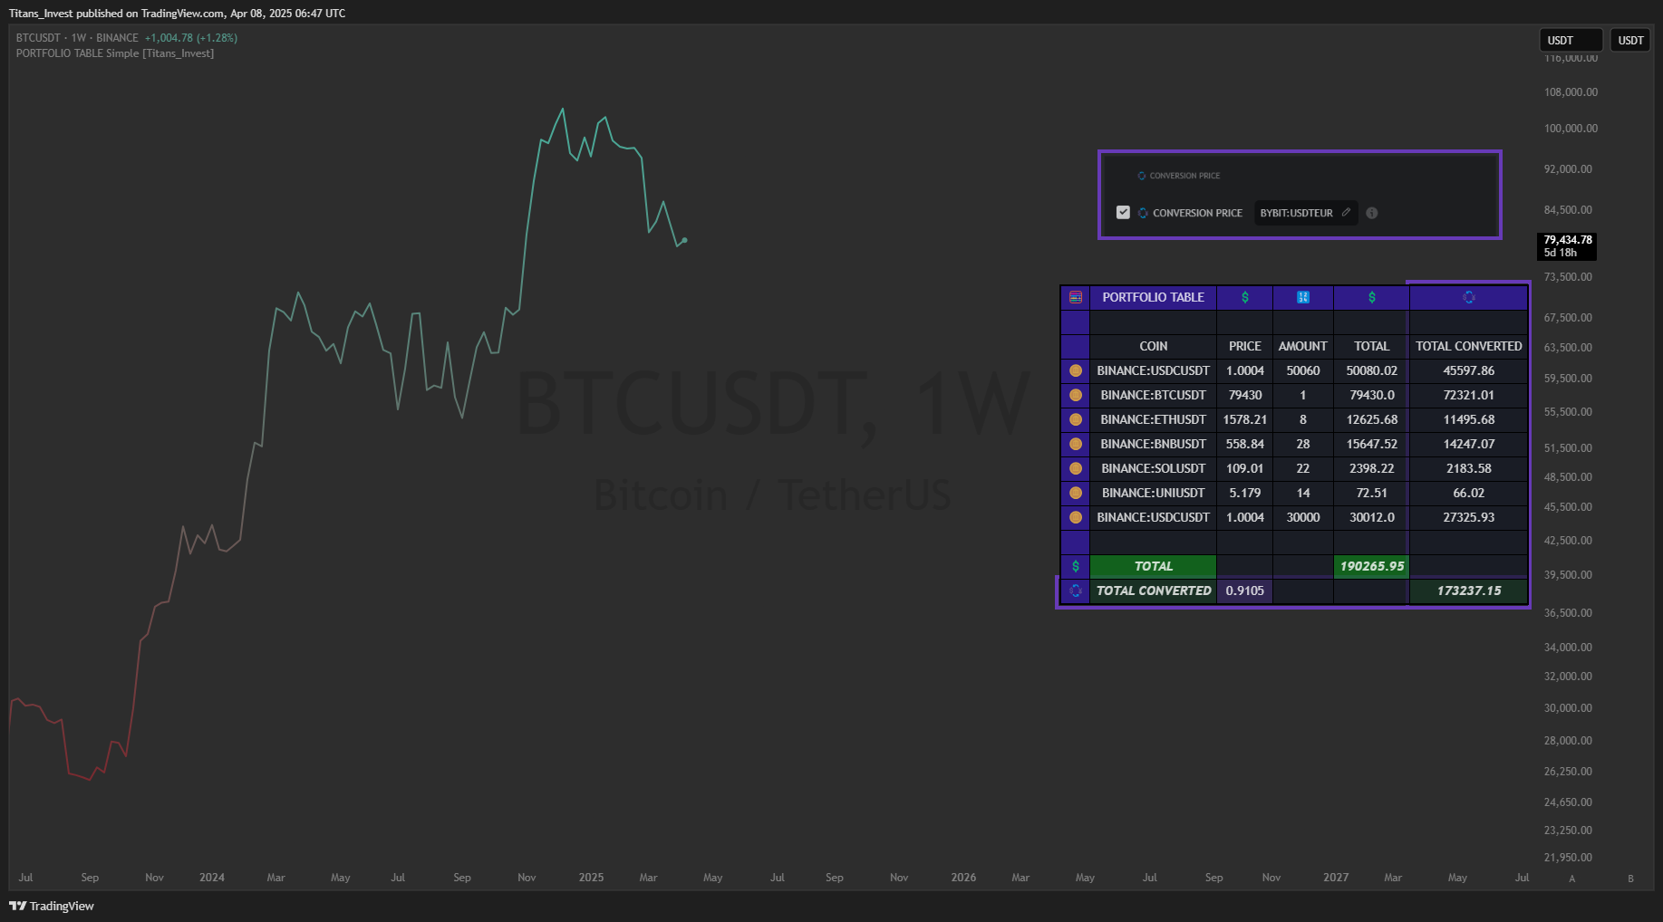Click the COIN column header

click(x=1154, y=346)
